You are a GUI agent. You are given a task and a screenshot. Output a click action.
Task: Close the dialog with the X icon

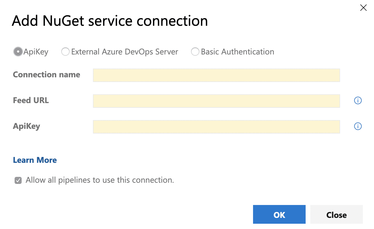coord(363,8)
